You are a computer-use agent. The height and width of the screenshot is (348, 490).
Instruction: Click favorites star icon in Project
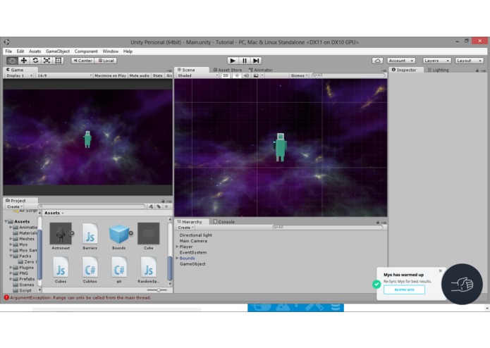tap(166, 206)
